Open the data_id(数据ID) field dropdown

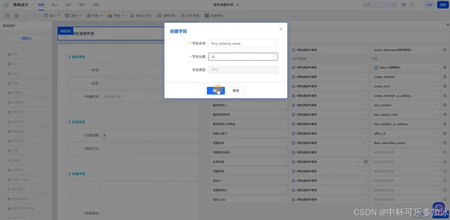click(x=405, y=67)
